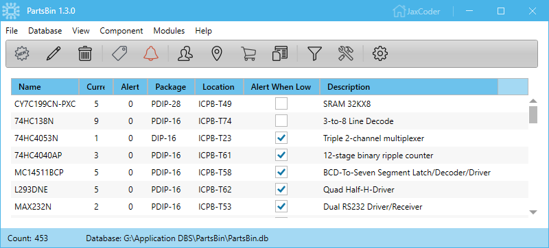Click Dual RS232 Driver/Receiver description
This screenshot has width=549, height=248.
click(x=373, y=206)
